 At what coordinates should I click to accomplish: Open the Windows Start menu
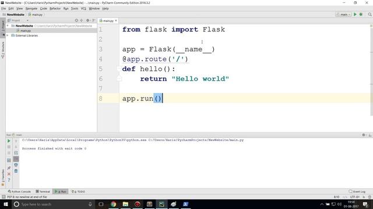tap(5, 204)
